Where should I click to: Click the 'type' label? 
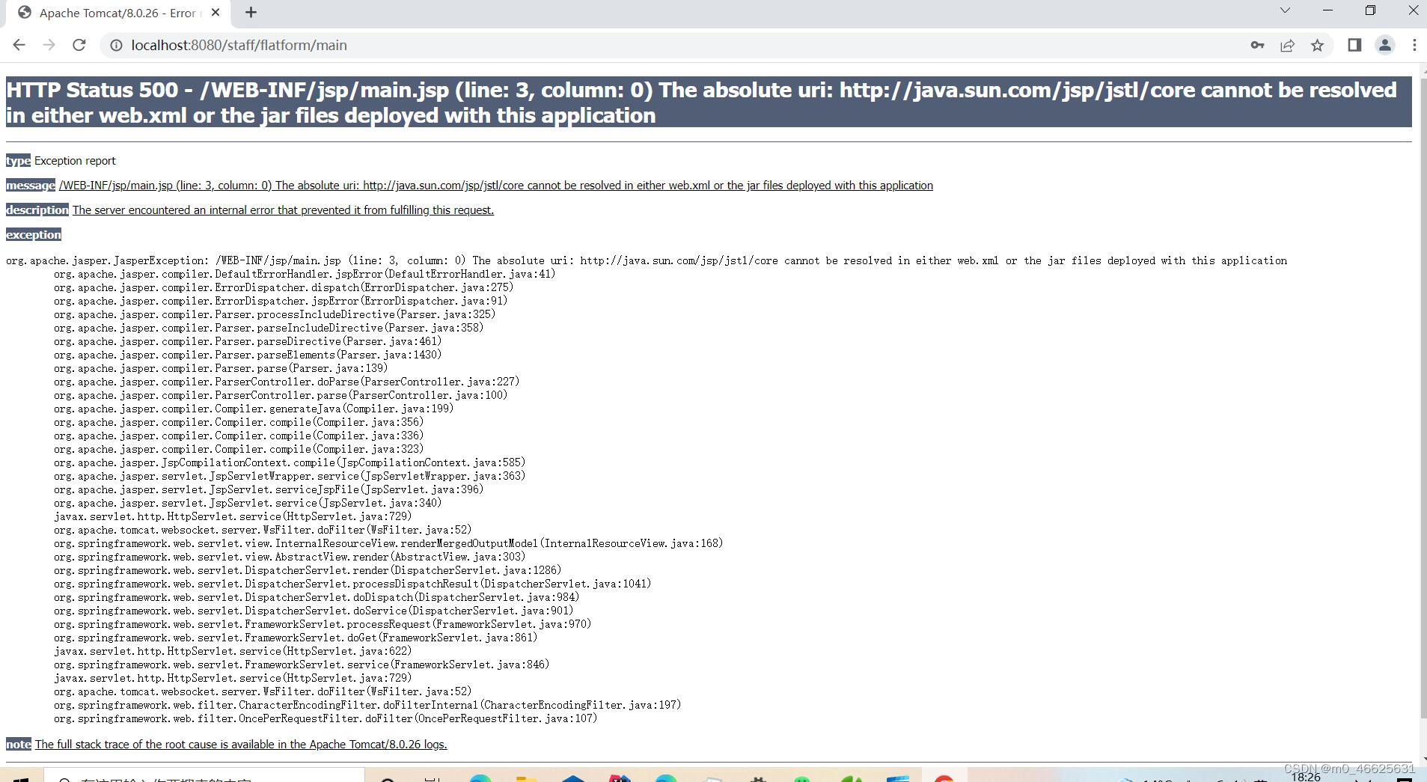[18, 161]
